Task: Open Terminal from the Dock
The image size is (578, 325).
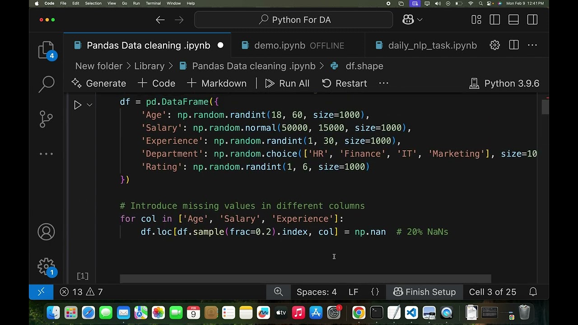Action: click(x=376, y=312)
